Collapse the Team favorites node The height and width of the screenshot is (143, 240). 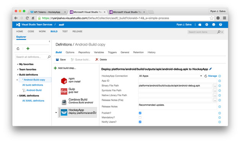point(18,70)
